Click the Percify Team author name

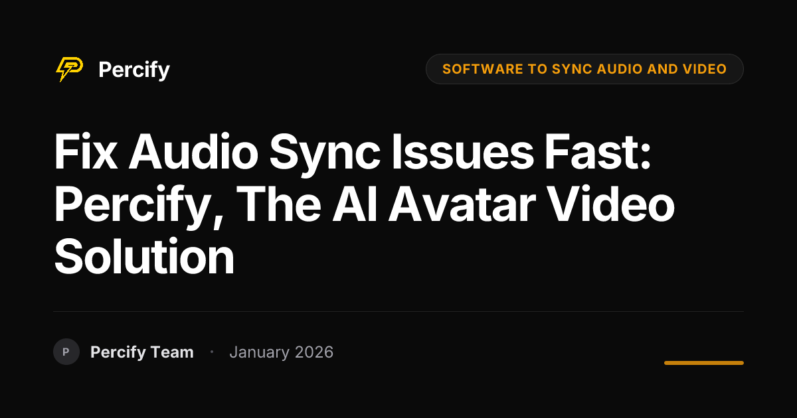142,352
